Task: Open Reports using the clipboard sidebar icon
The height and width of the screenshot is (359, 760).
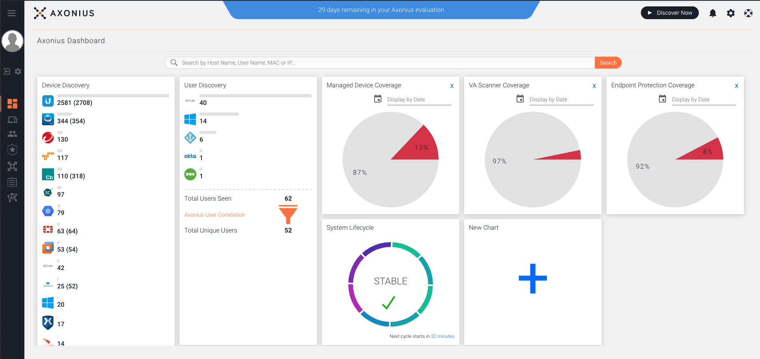Action: pyautogui.click(x=12, y=182)
